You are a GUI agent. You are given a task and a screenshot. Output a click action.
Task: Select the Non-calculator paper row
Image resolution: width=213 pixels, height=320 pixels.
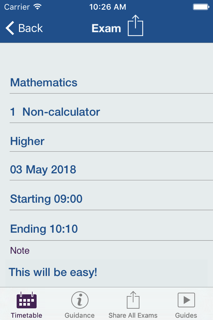(55, 112)
